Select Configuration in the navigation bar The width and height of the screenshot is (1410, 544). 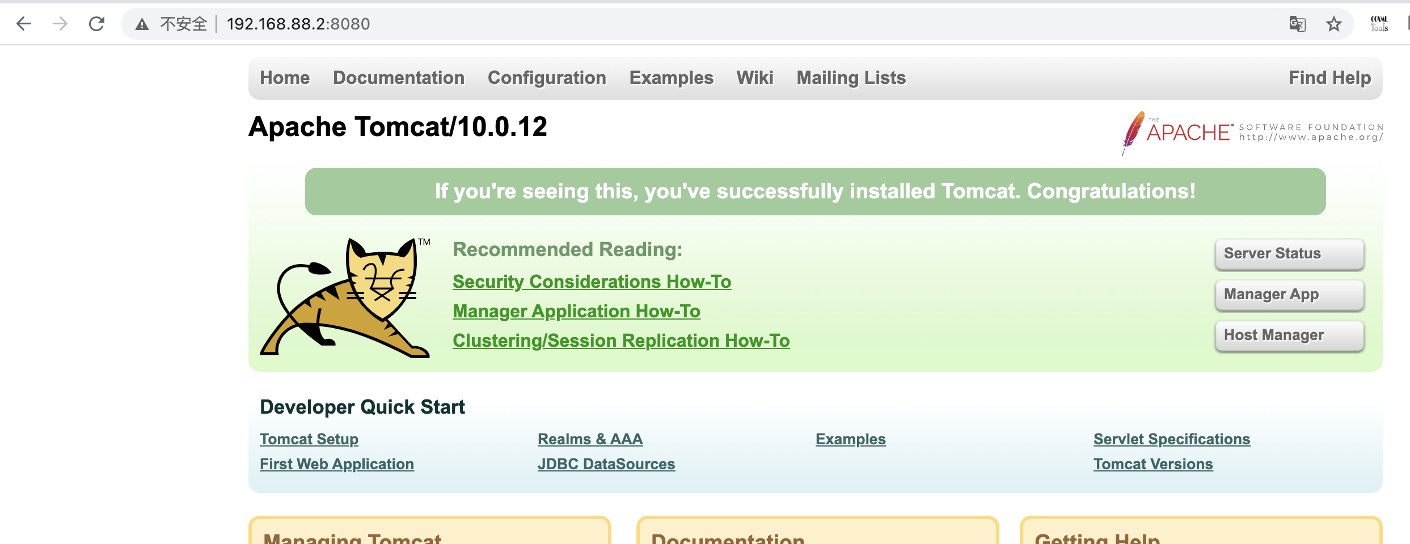(x=547, y=78)
